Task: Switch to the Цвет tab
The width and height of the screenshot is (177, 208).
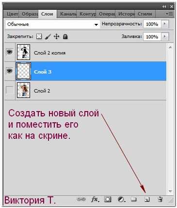Action: pyautogui.click(x=11, y=14)
